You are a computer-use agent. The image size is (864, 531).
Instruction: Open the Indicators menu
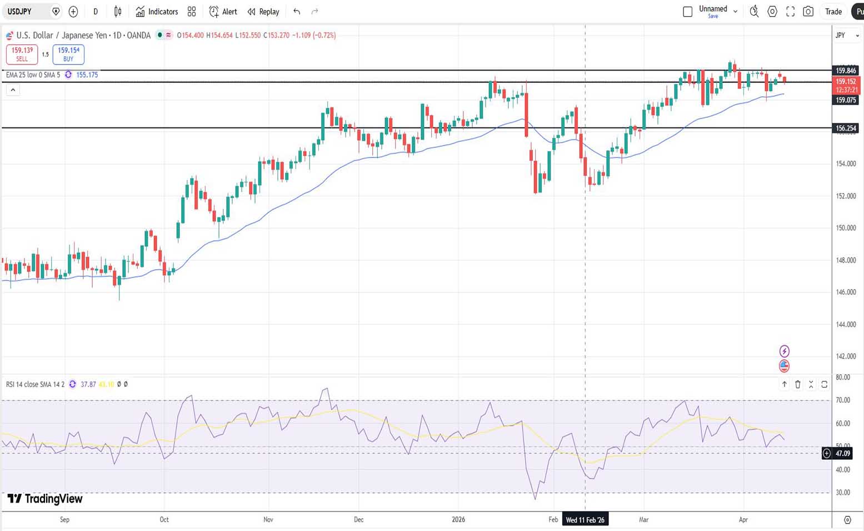[x=157, y=12]
